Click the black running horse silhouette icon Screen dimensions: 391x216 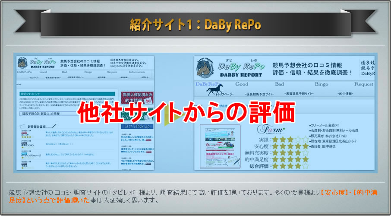point(214,90)
